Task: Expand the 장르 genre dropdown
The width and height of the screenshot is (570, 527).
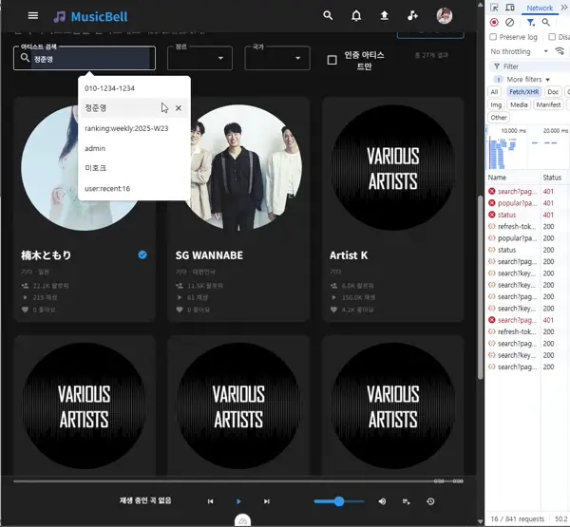Action: [x=199, y=59]
